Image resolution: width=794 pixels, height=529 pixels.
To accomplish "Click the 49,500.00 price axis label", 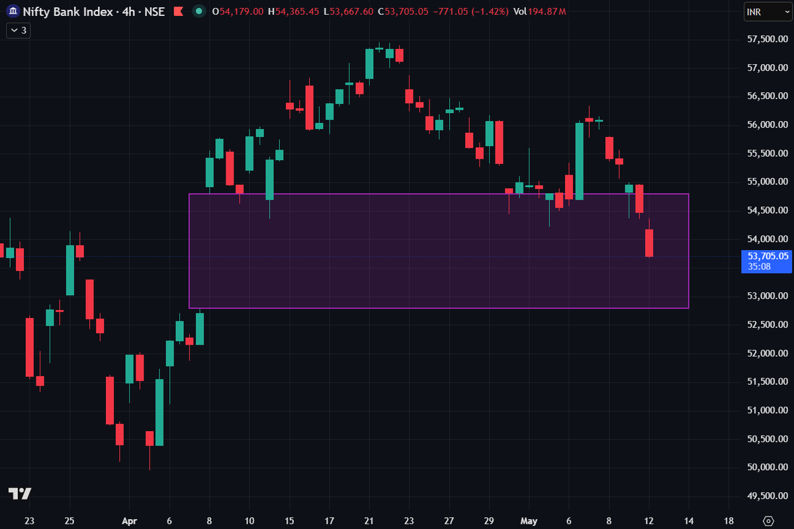I will (768, 496).
